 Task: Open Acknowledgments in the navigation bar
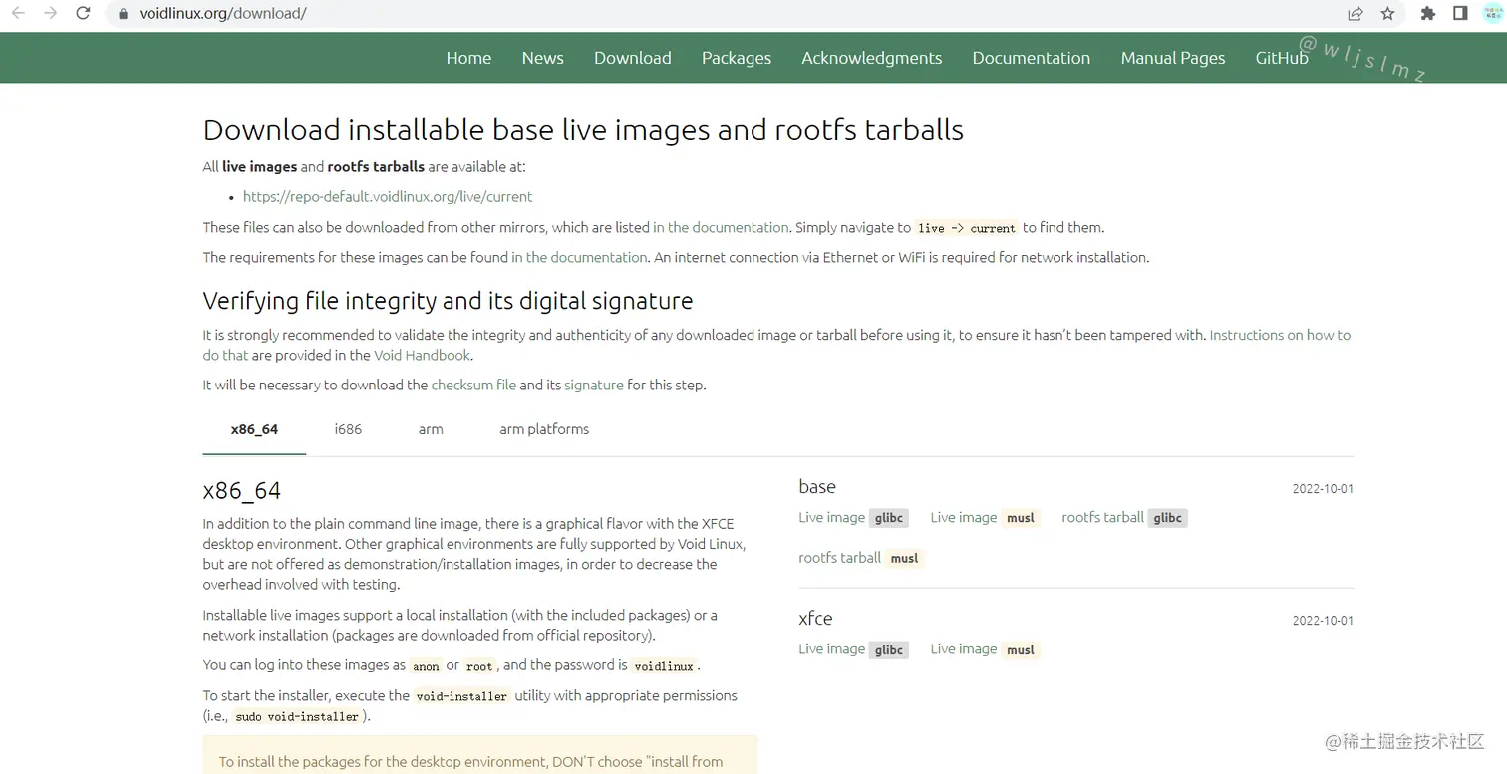(872, 58)
